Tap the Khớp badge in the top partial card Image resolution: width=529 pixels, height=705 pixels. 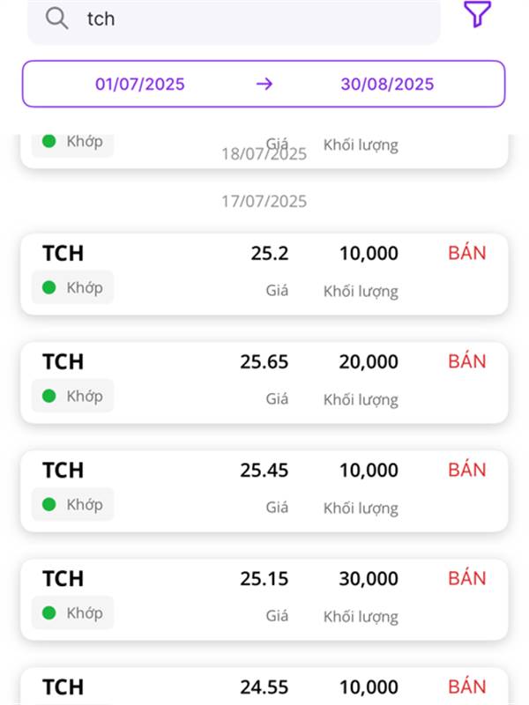click(73, 142)
